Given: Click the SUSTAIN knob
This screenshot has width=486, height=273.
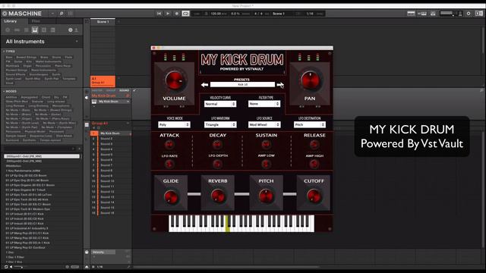Looking at the screenshot, I should pyautogui.click(x=266, y=145).
